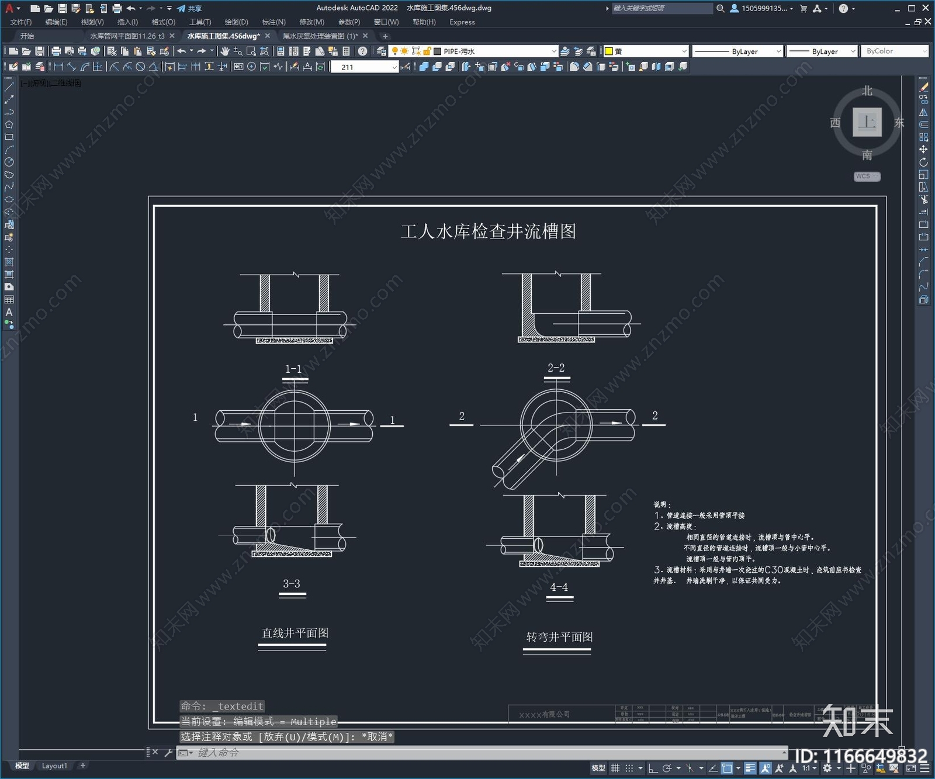Open the 标注(N) menu

(273, 22)
